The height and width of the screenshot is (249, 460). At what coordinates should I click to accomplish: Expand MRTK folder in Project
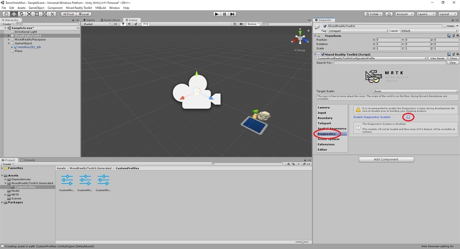[x=6, y=195]
